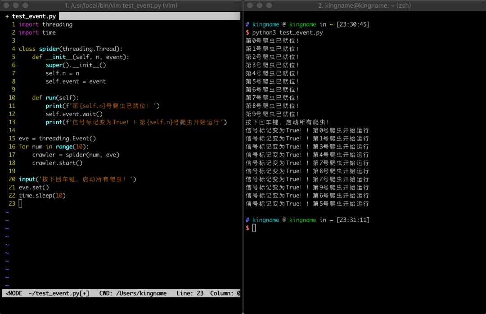
Task: Click output line '第5号爬虫已就位!'
Action: pos(272,81)
